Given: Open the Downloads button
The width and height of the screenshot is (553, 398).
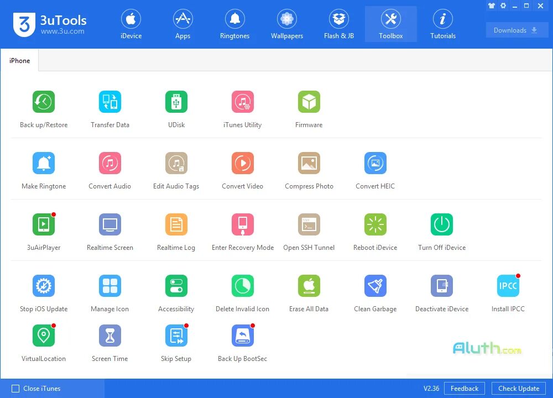Looking at the screenshot, I should point(517,30).
